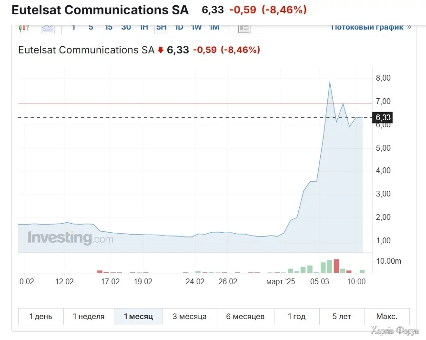
Task: Toggle the 5H interval button
Action: coord(161,27)
